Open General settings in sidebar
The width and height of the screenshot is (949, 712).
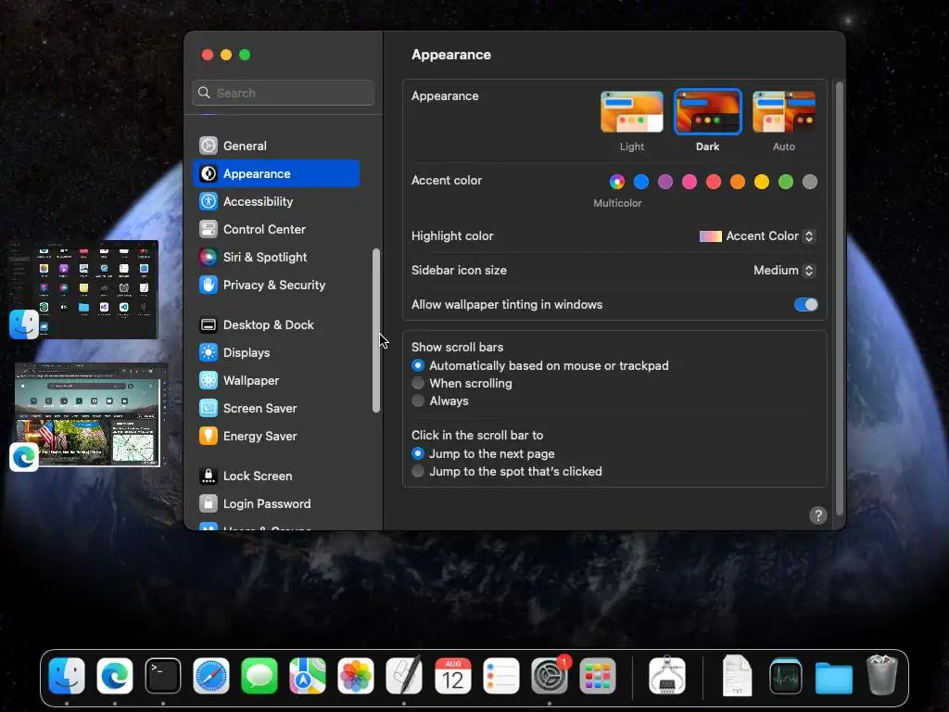point(276,146)
